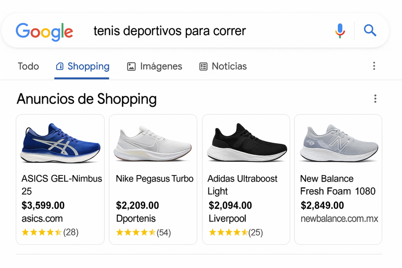Click the Nike Pegasus Turbo product title
The height and width of the screenshot is (268, 402).
tap(154, 179)
